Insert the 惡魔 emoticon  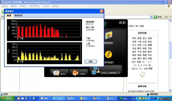(145, 55)
